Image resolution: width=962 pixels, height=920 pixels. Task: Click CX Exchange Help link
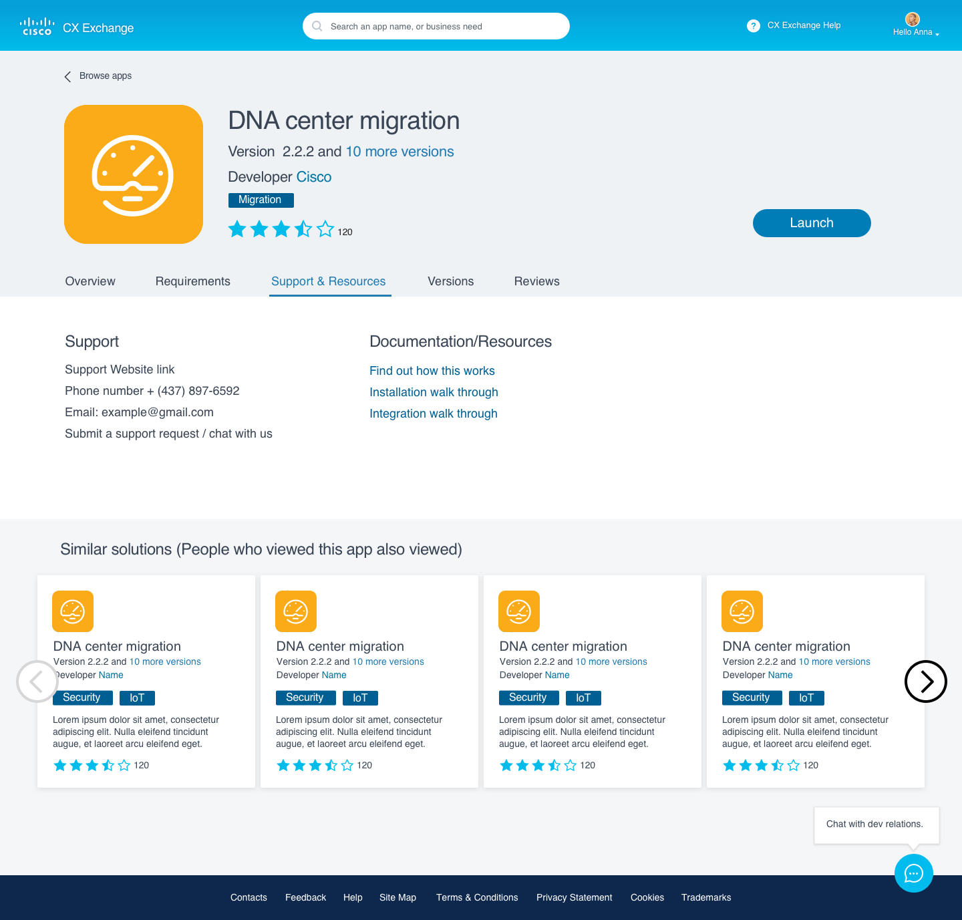pyautogui.click(x=804, y=25)
